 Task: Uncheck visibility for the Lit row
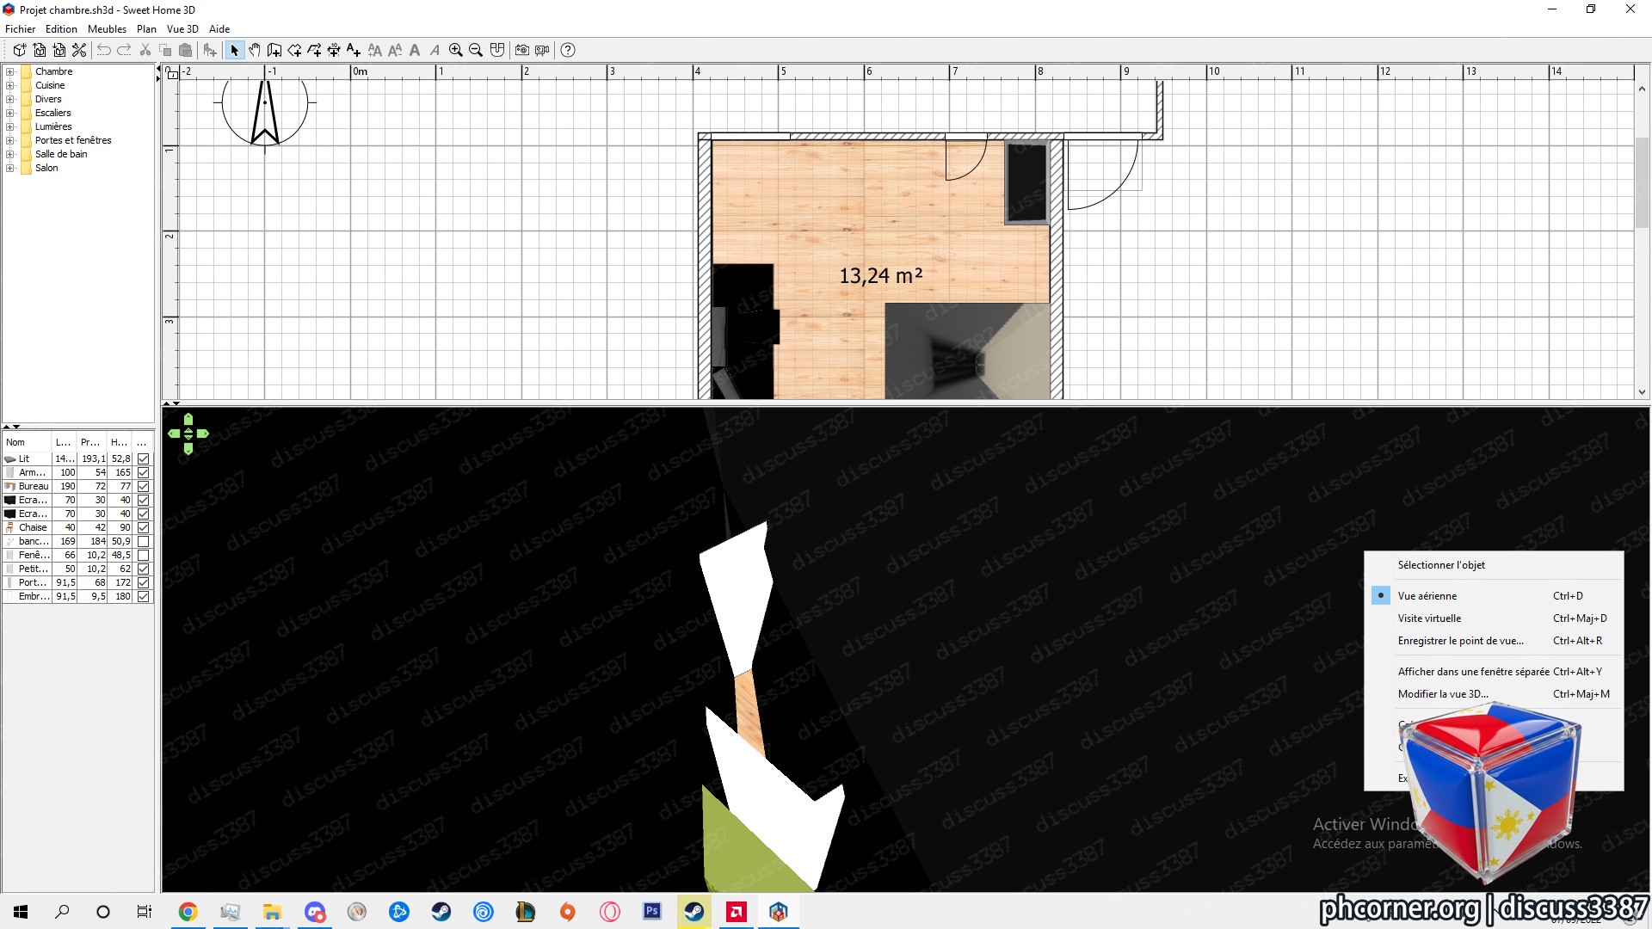(x=144, y=458)
